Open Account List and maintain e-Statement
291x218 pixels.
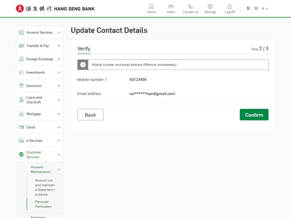tap(45, 187)
